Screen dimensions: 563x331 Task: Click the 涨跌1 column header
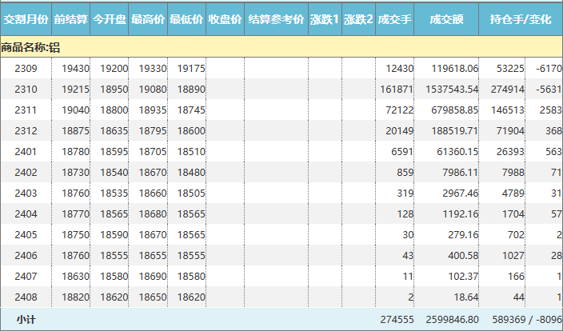point(324,18)
